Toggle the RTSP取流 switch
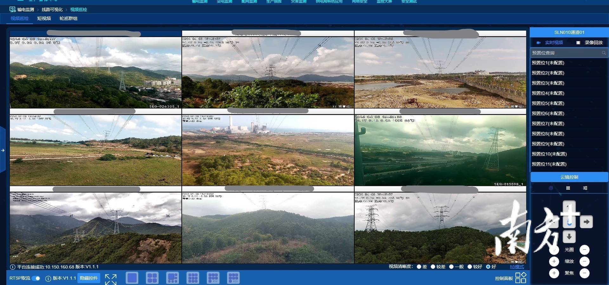The image size is (609, 285). (x=36, y=278)
